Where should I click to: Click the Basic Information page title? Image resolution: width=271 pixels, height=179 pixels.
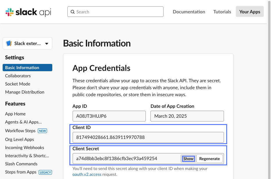[x=97, y=43]
